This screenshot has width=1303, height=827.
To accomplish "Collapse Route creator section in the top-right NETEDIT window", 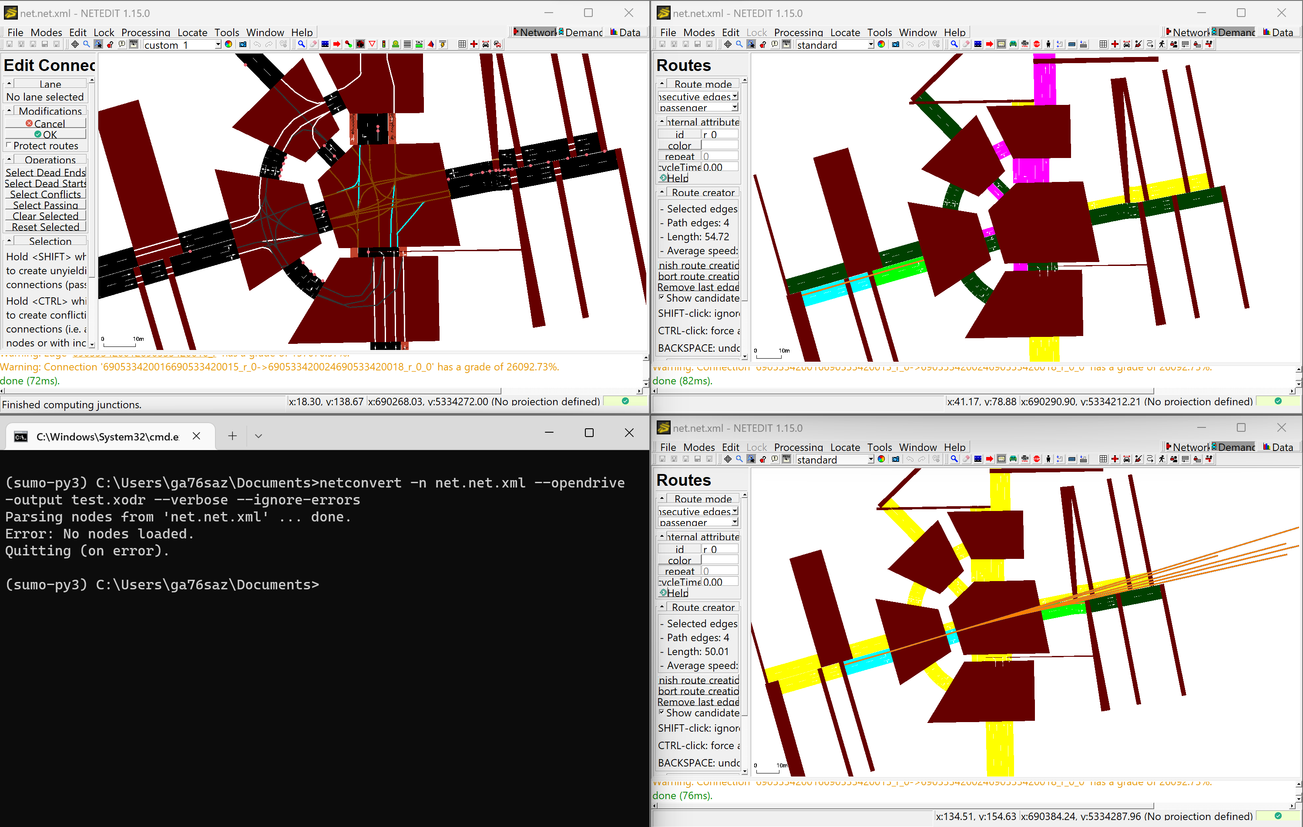I will click(x=662, y=192).
